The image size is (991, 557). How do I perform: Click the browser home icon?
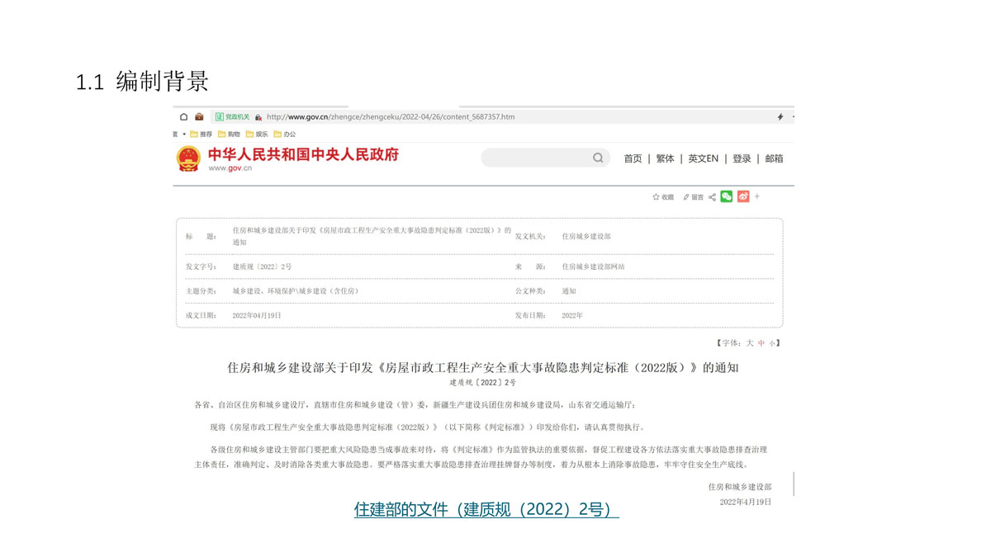(x=184, y=117)
